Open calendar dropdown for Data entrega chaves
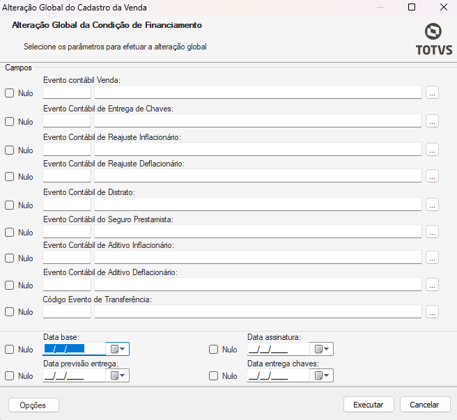 [321, 375]
